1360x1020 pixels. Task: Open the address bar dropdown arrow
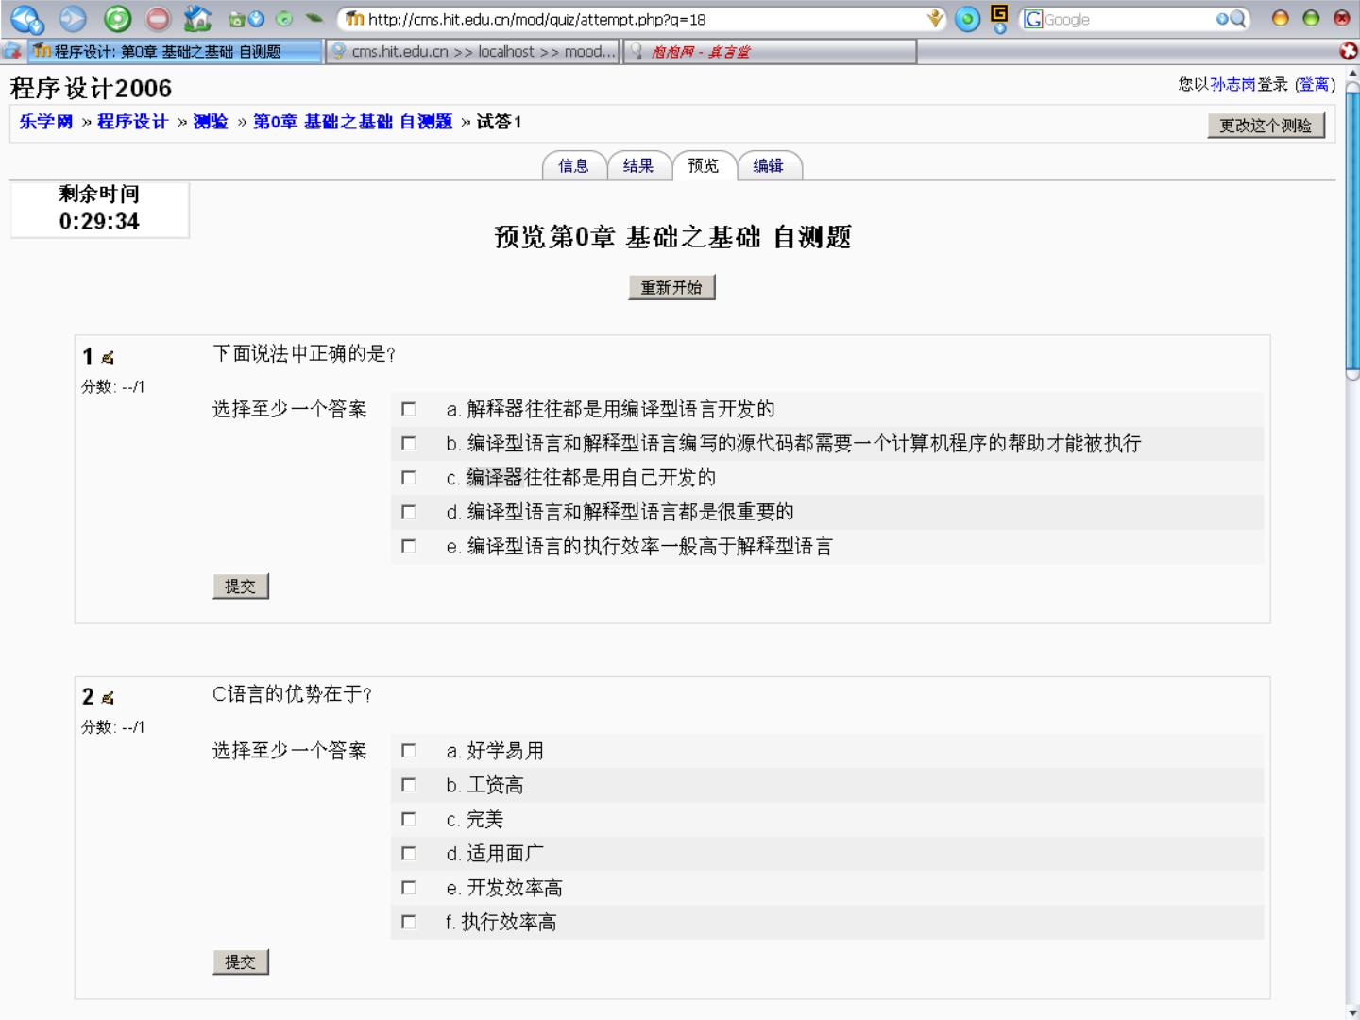(935, 19)
